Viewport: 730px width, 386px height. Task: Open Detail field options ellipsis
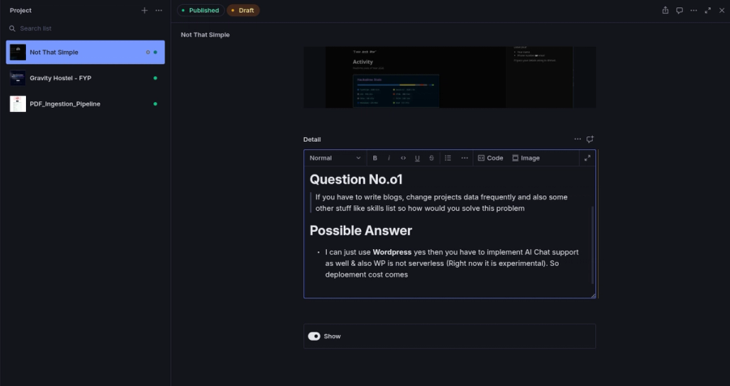click(x=578, y=139)
